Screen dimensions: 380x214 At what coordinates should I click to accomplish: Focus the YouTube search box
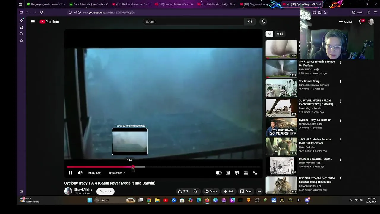[x=194, y=22]
